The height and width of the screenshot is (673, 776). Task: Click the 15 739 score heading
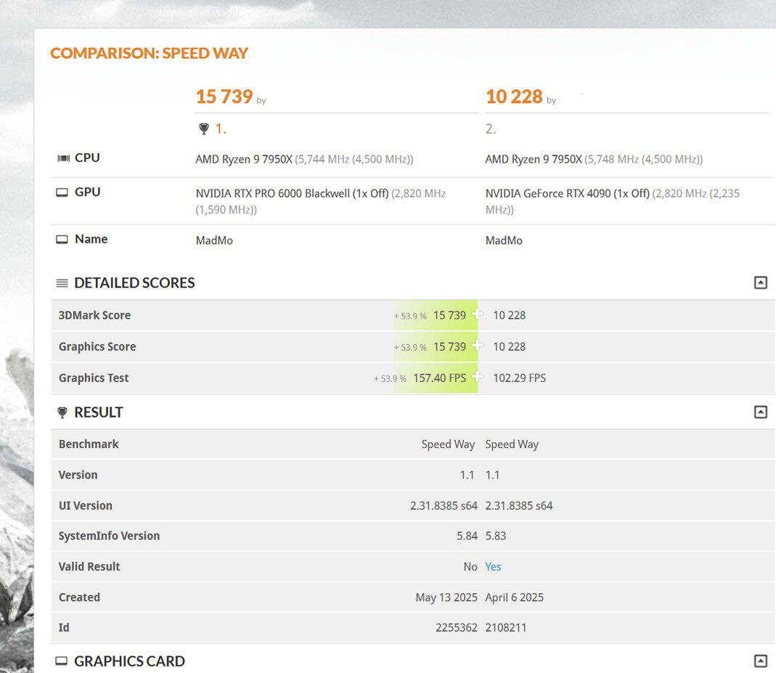tap(224, 97)
